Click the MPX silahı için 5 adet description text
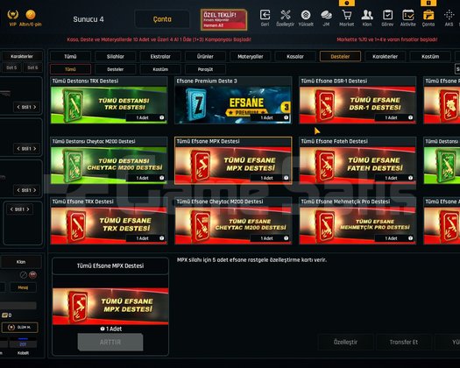 (251, 260)
